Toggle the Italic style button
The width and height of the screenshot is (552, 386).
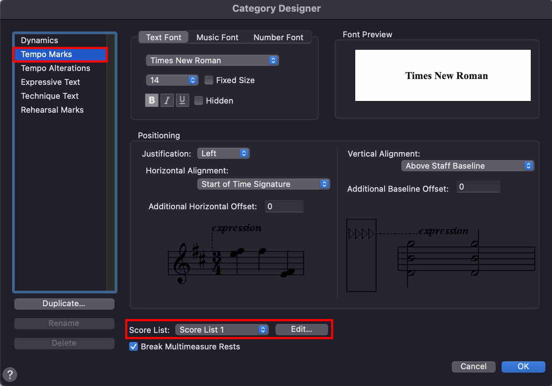[x=167, y=100]
